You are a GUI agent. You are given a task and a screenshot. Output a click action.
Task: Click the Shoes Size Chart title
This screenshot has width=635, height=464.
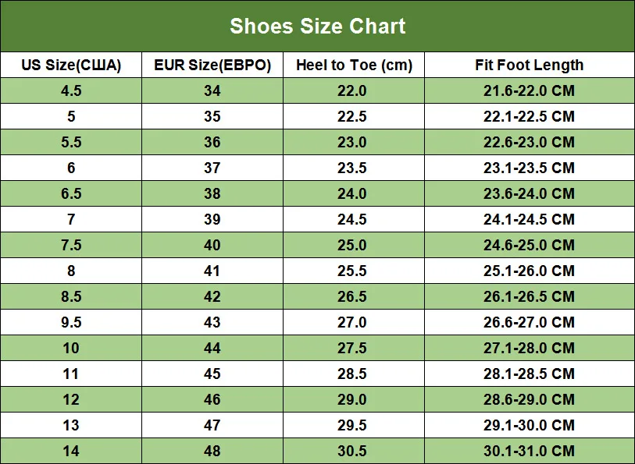point(317,27)
